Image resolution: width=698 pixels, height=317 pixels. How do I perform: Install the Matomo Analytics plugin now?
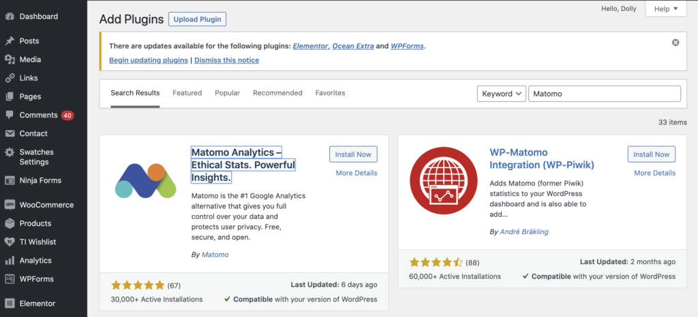coord(353,154)
